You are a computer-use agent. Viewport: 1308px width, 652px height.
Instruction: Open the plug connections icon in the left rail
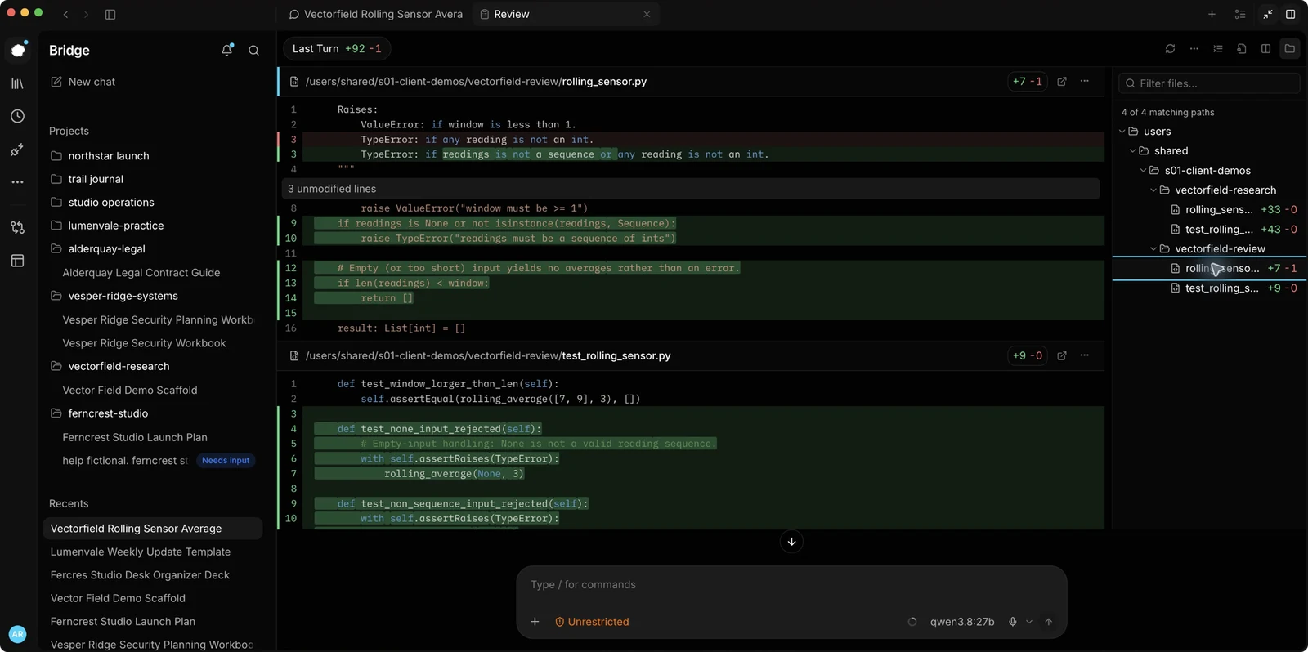(x=17, y=150)
